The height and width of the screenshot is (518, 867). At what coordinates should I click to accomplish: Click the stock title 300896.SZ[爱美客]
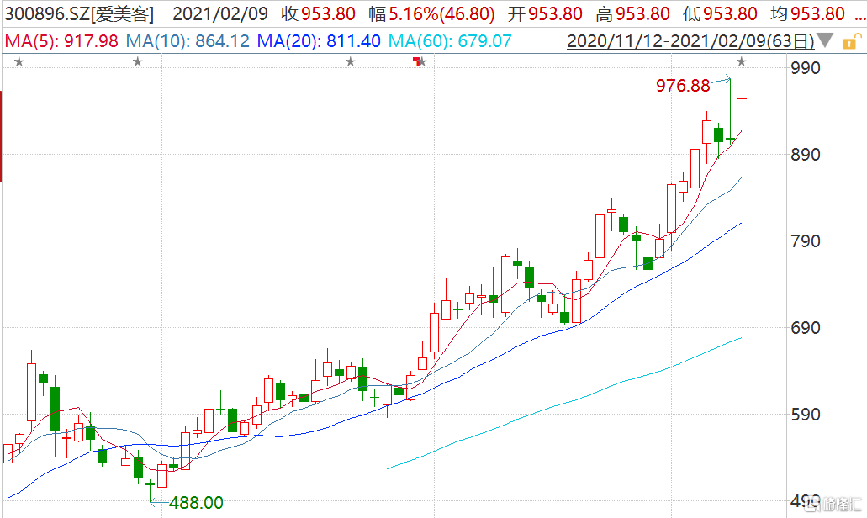(80, 13)
